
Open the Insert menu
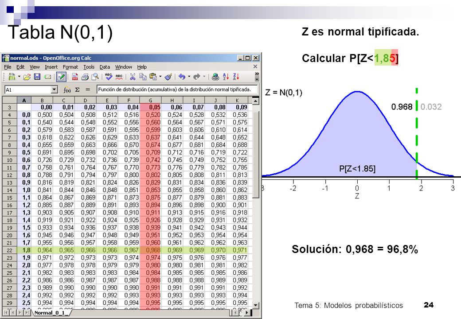[51, 67]
